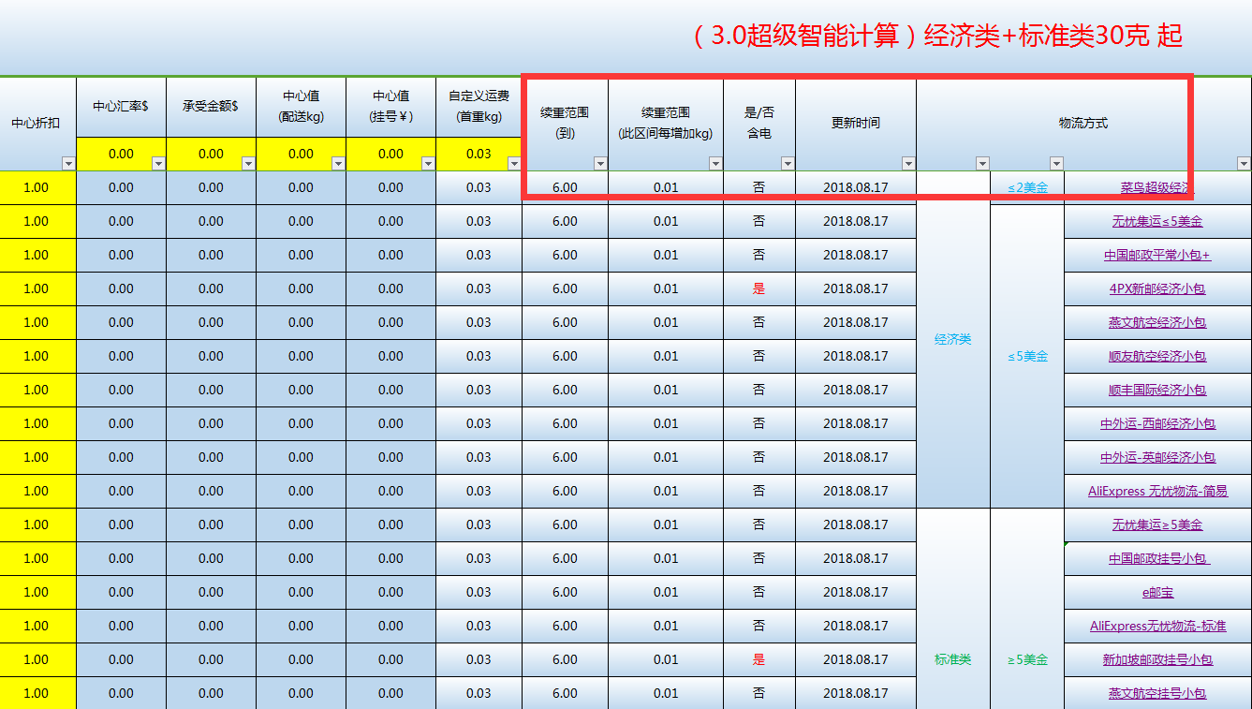This screenshot has height=709, width=1252.
Task: Select 否 cell in 顺丰国际经济小包 row
Action: 759,391
